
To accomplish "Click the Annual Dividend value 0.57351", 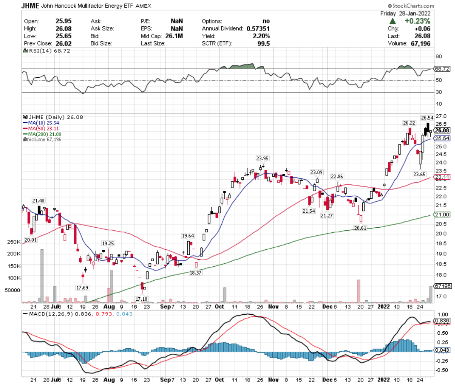I will (x=258, y=29).
